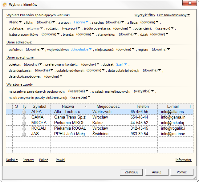Click the Popraw link
This screenshot has height=182, width=199.
point(28,160)
